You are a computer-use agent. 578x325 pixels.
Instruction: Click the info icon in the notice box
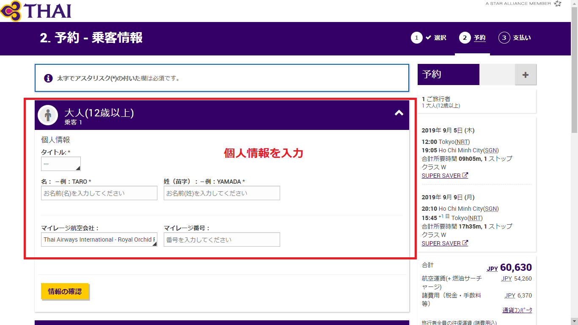(48, 78)
